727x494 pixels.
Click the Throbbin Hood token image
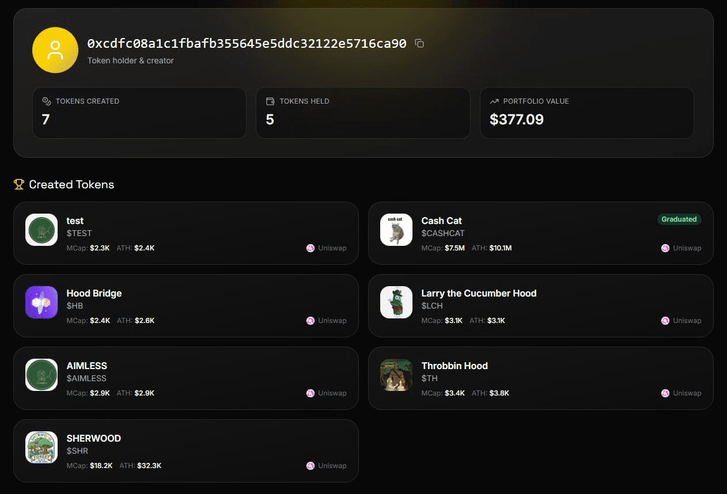pos(396,375)
